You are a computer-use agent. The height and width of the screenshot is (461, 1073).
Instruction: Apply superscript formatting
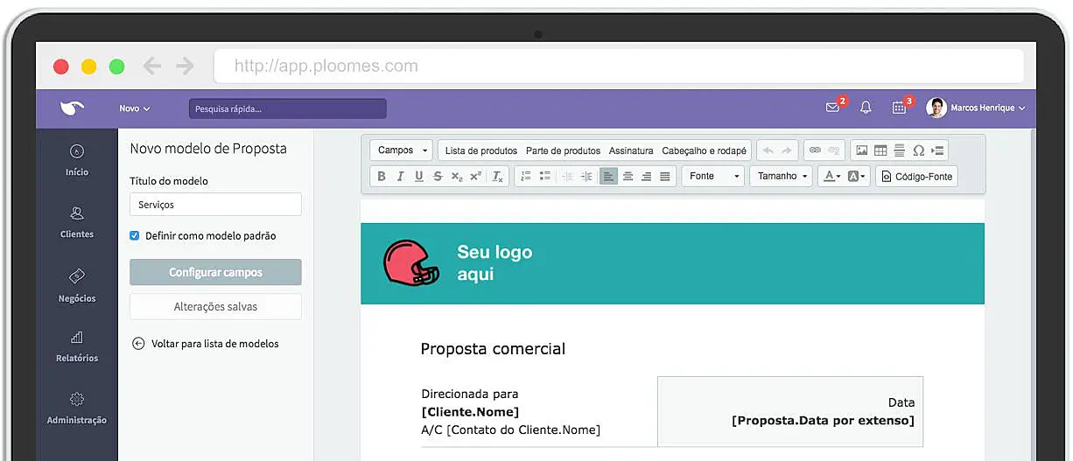[475, 177]
